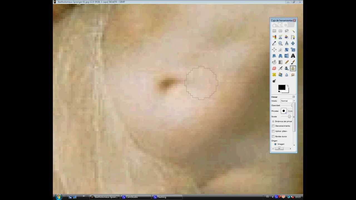Screen dimensions: 356x200
Task: Expand the Quick Launch overflow chevron
Action: coord(83,197)
